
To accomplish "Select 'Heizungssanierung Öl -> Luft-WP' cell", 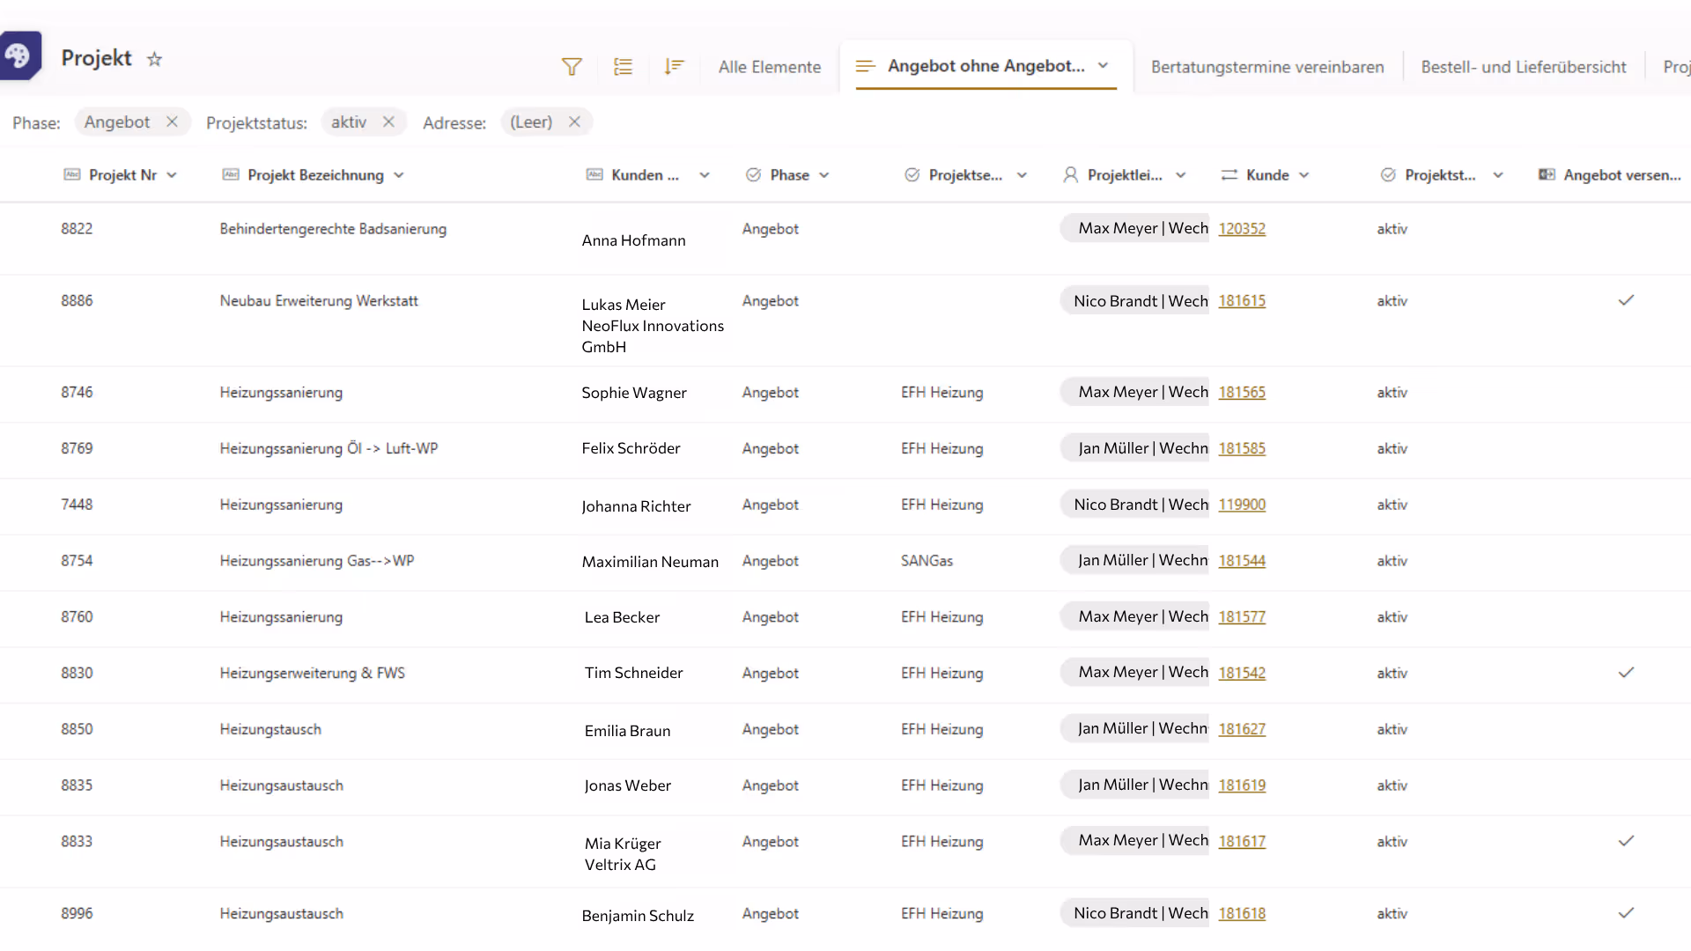I will [x=329, y=449].
